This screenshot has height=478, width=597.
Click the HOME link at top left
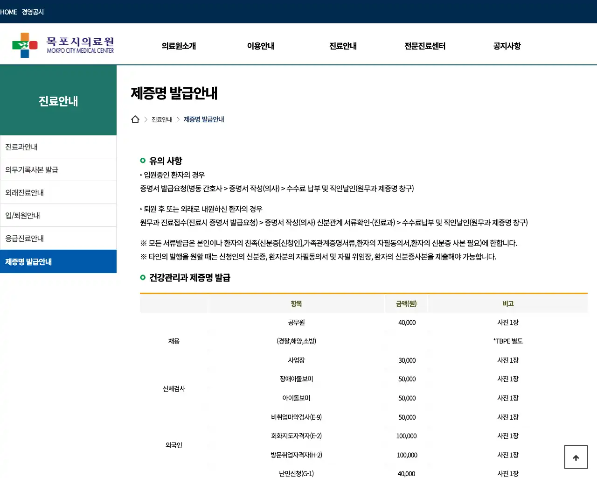(9, 12)
